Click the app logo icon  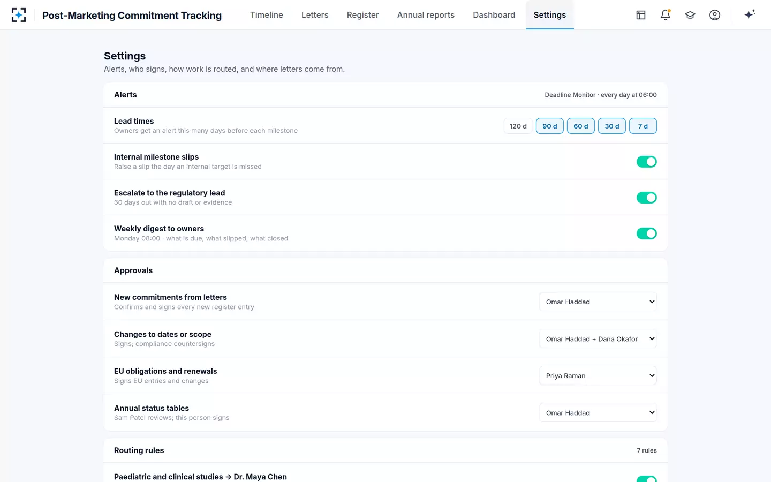pos(19,15)
